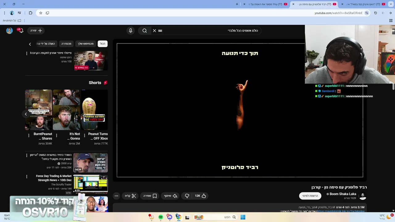395x222 pixels.
Task: Open the Boom Shaka Laka channel name
Action: pos(343,194)
